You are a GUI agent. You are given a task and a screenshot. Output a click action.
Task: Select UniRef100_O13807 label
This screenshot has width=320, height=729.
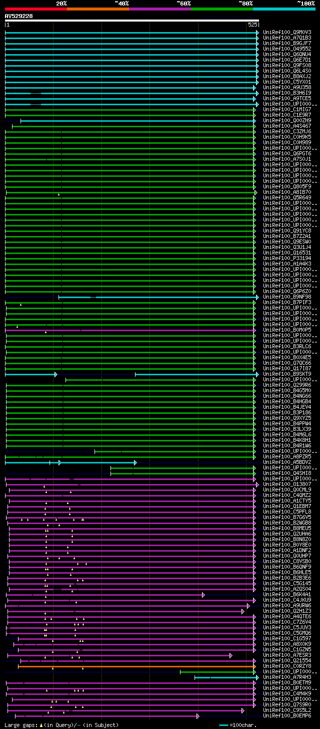[287, 484]
